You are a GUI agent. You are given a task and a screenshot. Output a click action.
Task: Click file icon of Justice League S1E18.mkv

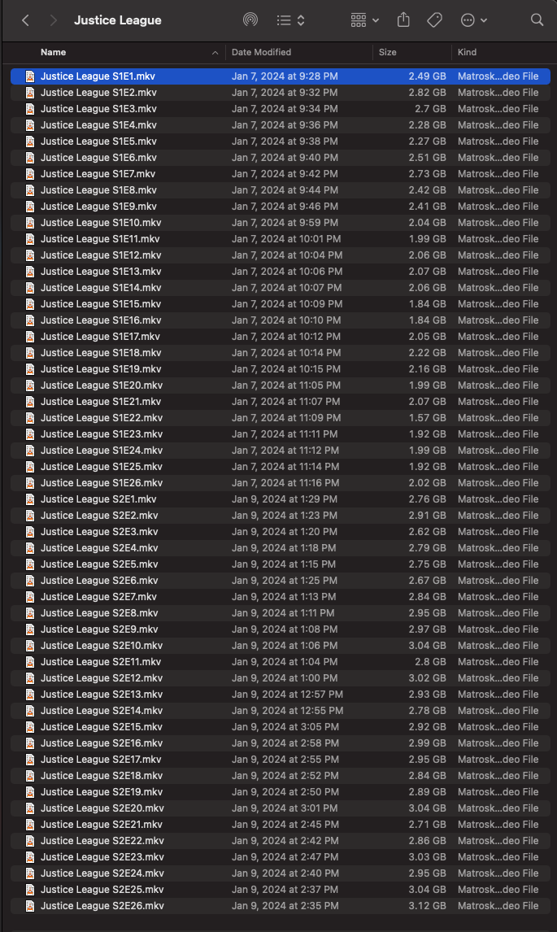30,352
